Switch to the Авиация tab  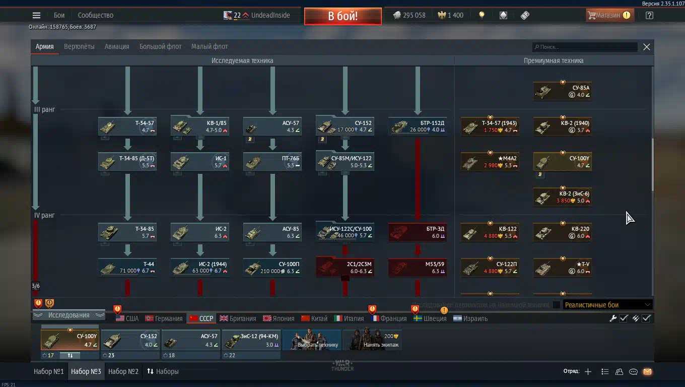tap(117, 46)
